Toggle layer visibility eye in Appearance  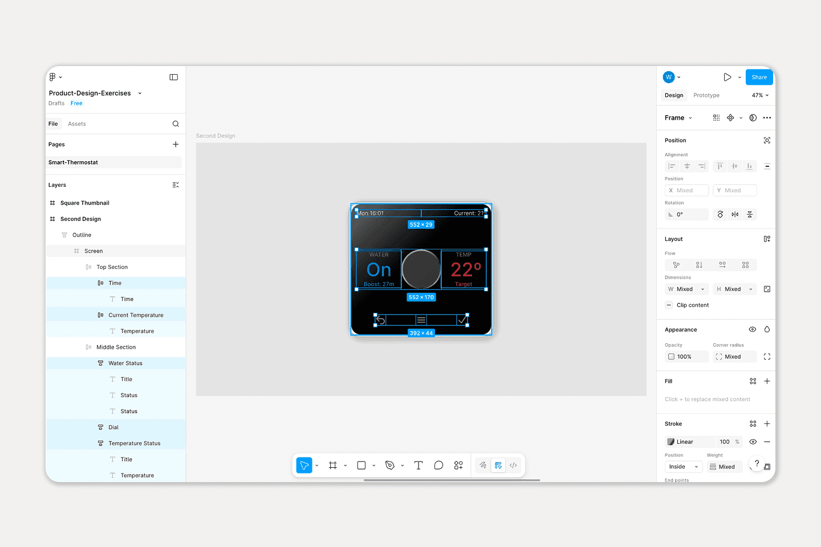[753, 329]
